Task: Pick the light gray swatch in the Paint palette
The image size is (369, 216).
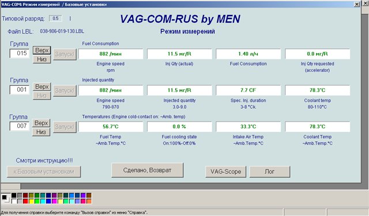Action: tap(20, 201)
